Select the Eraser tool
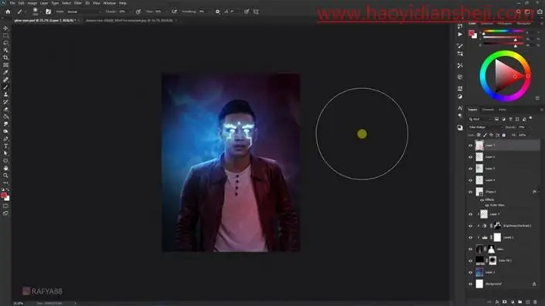The image size is (545, 306). (x=5, y=109)
